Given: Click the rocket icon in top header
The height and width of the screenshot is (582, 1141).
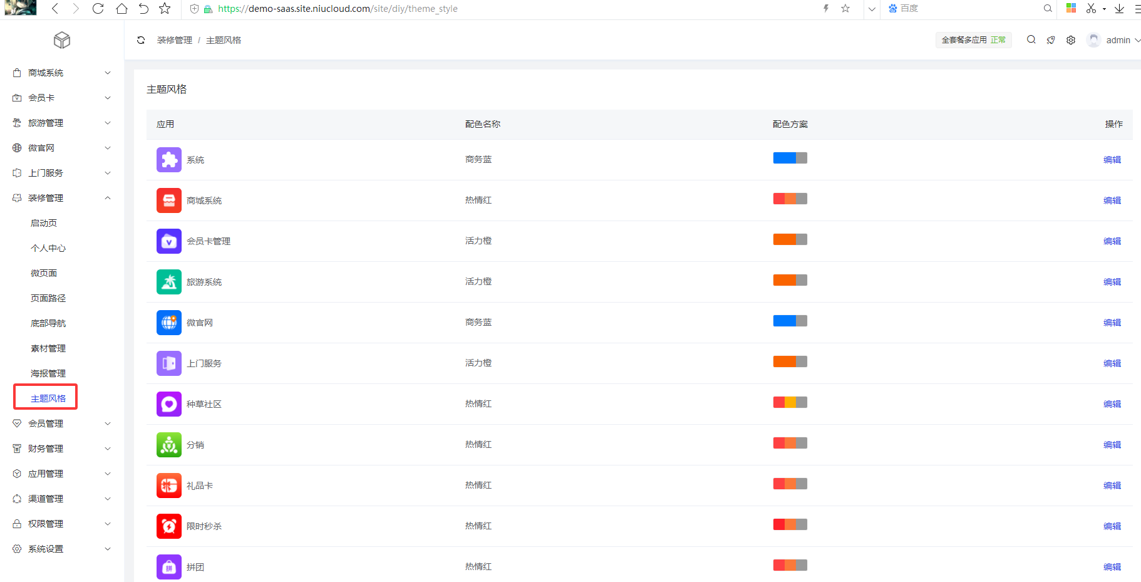Looking at the screenshot, I should 1051,40.
